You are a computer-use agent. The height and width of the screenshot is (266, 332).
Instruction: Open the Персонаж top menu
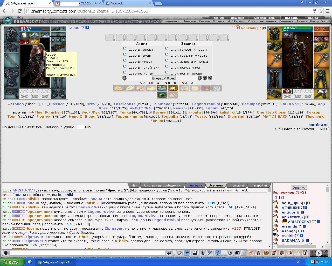(293, 18)
